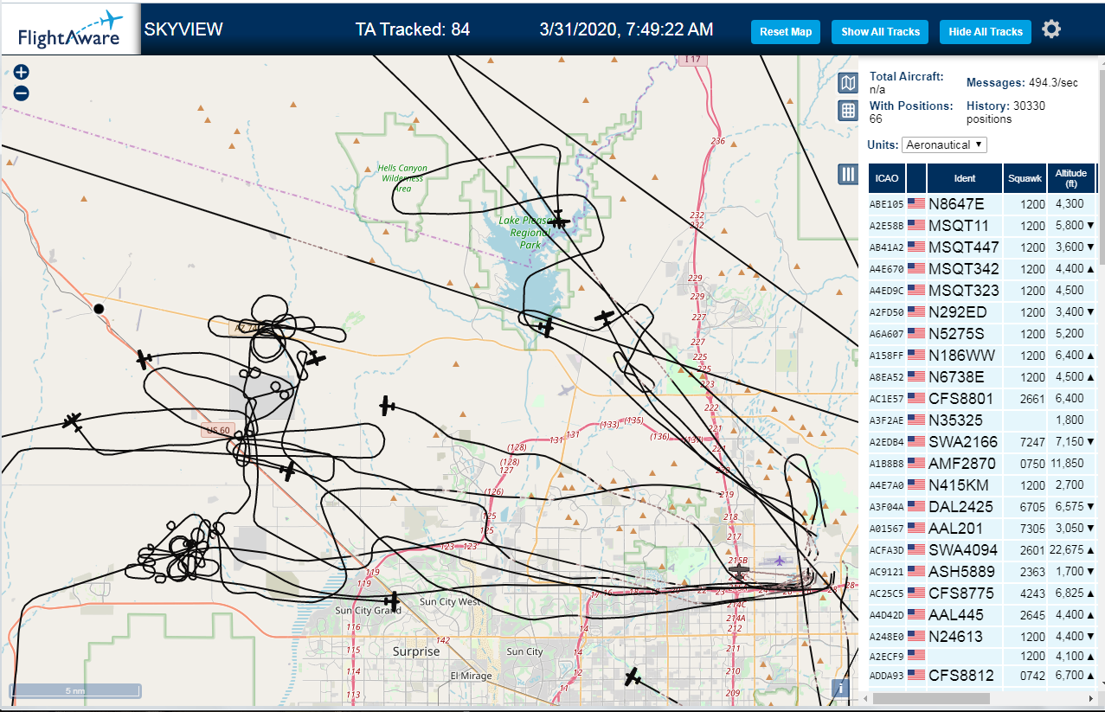This screenshot has height=712, width=1105.
Task: Select aircraft icon southeast of El Mirage
Action: point(634,677)
